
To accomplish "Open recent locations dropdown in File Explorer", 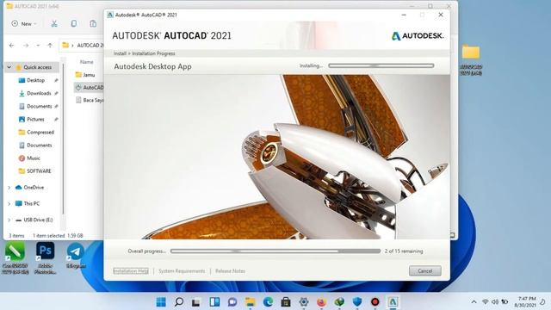I will [38, 46].
